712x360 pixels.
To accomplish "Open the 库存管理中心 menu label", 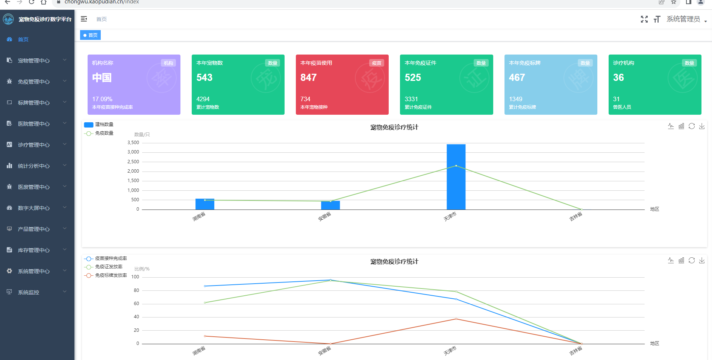I will pyautogui.click(x=34, y=250).
